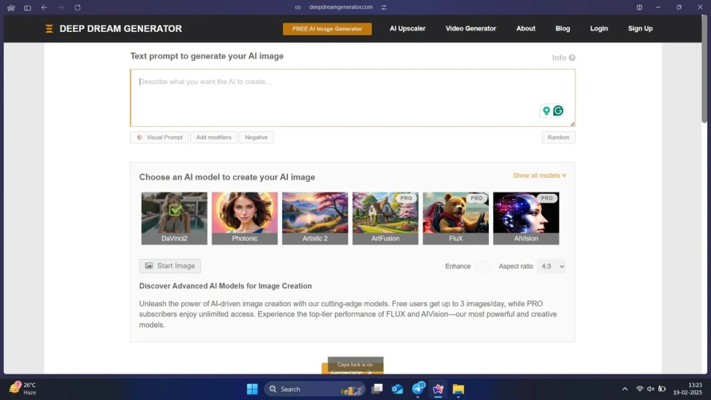The height and width of the screenshot is (400, 711).
Task: Open the AI Upscaler menu item
Action: [407, 28]
